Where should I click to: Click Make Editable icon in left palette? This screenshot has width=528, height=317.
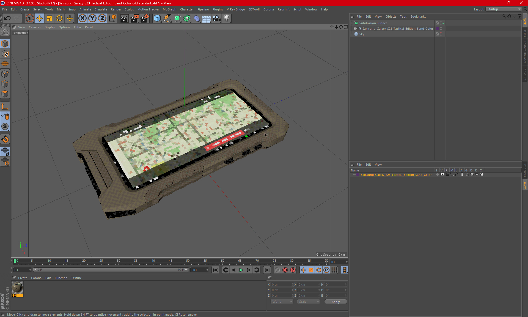tap(5, 31)
